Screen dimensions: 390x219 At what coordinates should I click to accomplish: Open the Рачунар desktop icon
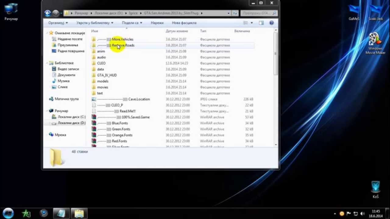point(11,12)
